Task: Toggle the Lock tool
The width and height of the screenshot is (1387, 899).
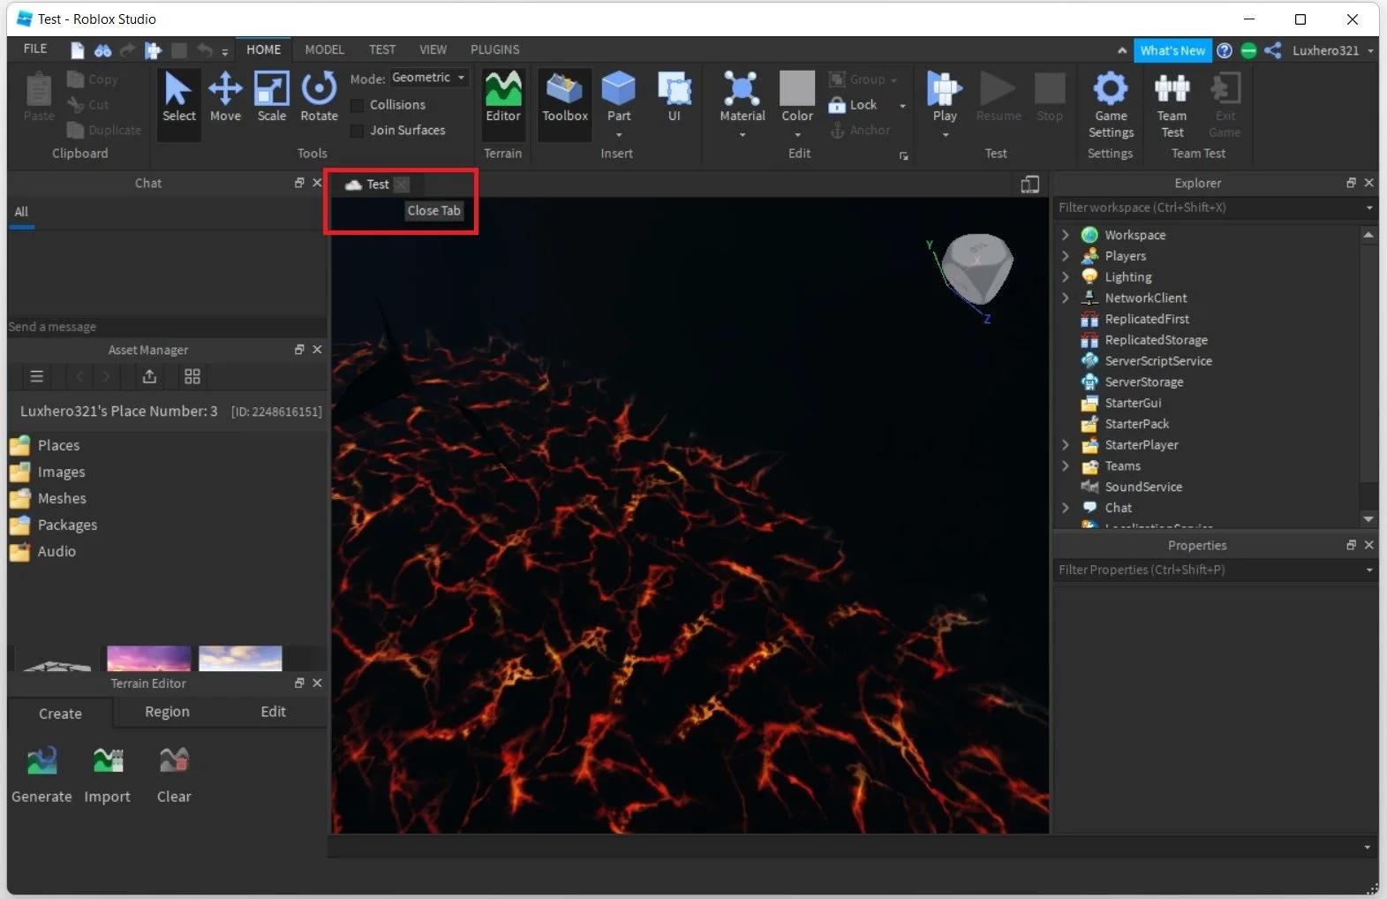Action: pos(854,105)
